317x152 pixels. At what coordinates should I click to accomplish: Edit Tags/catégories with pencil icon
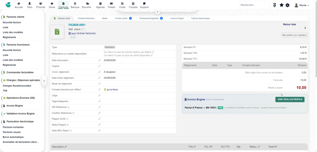pos(99,101)
